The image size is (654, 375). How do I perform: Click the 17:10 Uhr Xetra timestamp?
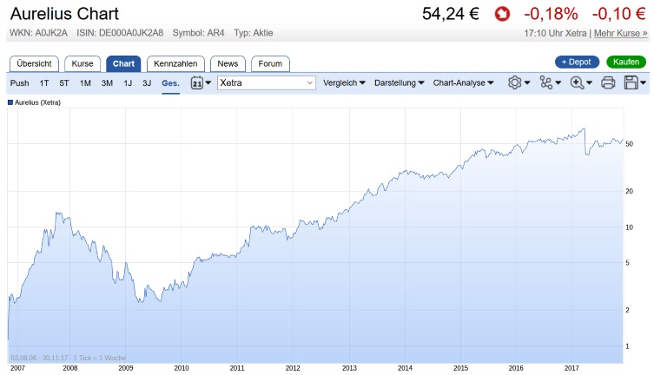555,33
